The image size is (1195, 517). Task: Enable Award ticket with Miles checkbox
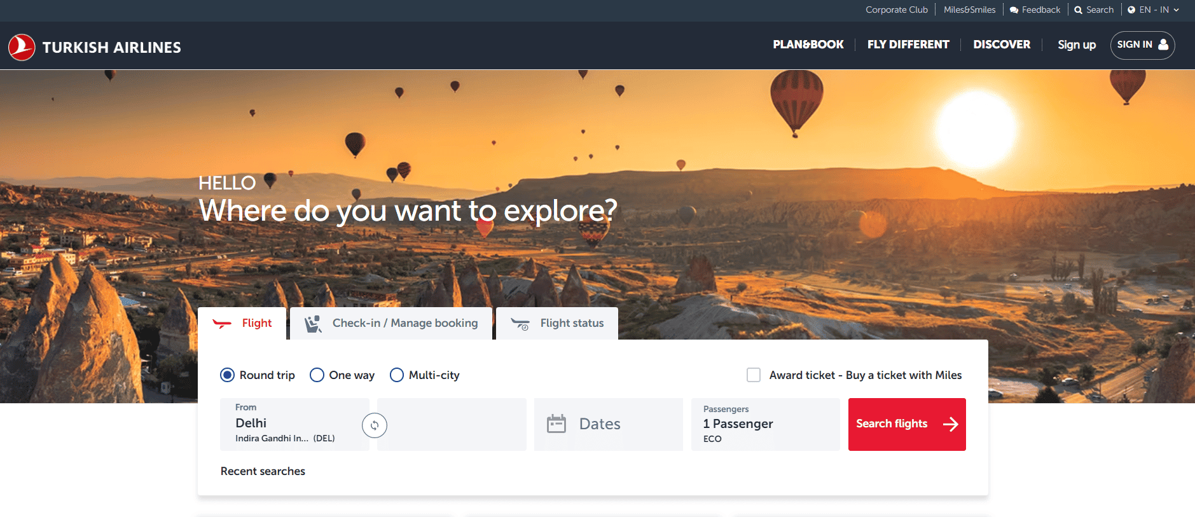[754, 375]
